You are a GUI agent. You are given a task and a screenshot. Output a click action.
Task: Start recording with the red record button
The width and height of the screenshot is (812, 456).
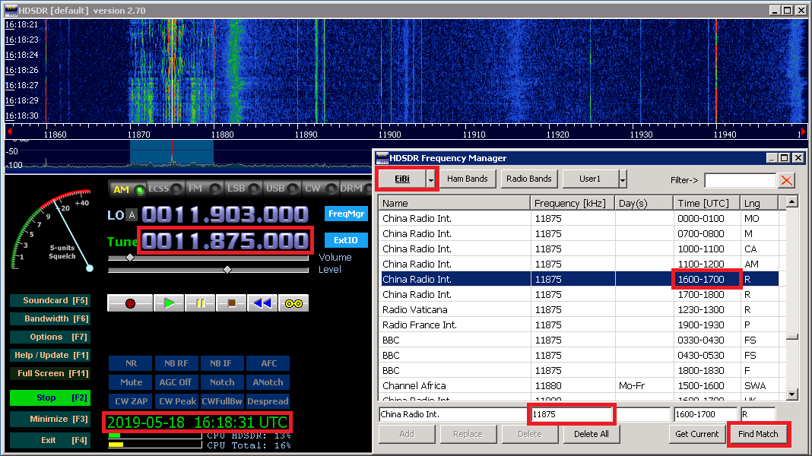[130, 303]
